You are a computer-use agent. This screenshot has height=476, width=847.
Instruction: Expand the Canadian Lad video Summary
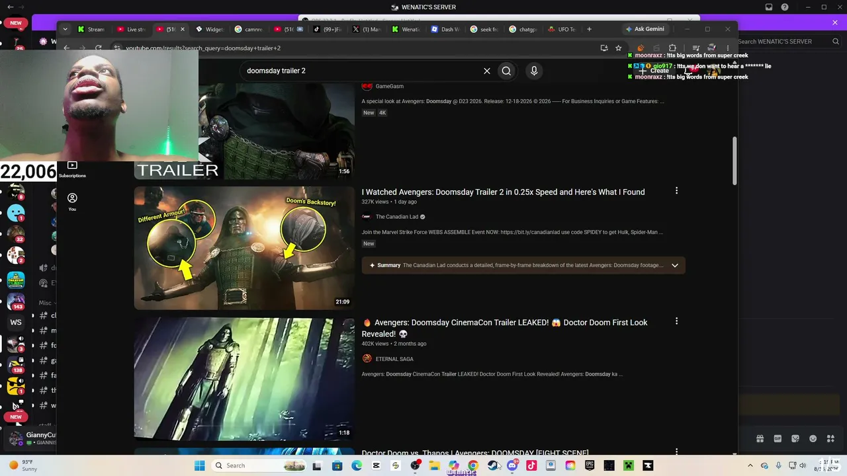pyautogui.click(x=674, y=265)
